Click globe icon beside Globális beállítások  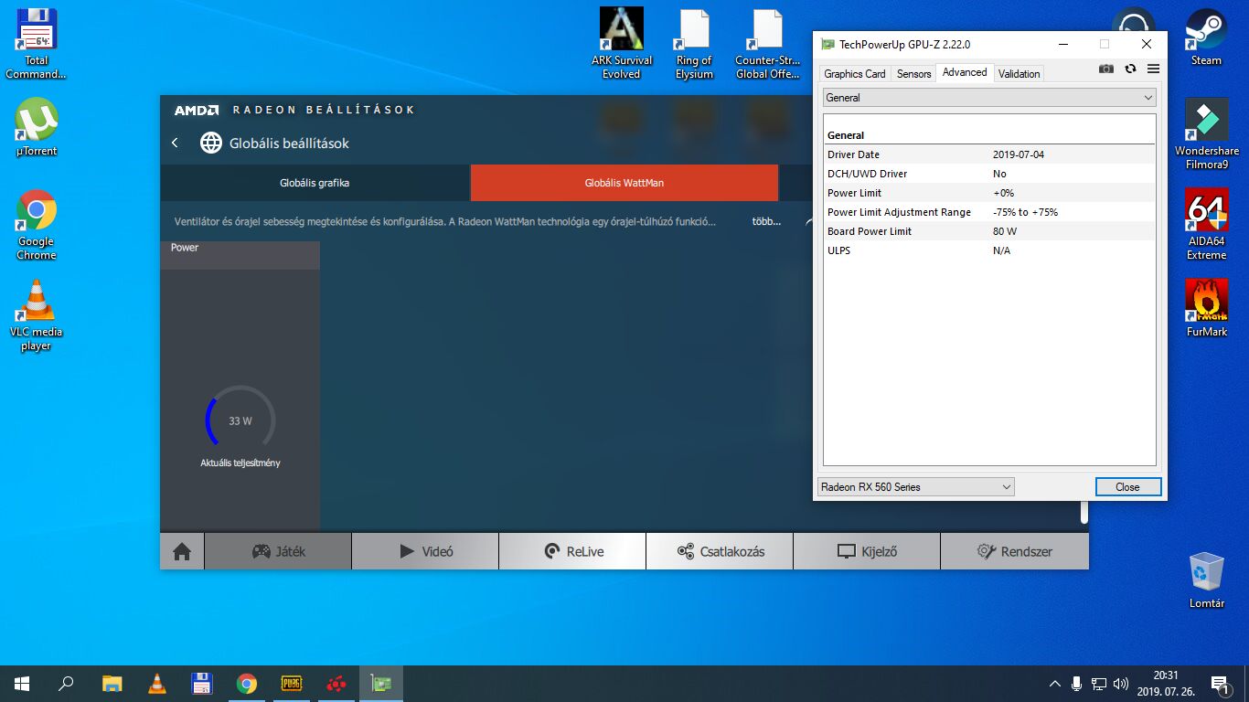pyautogui.click(x=211, y=143)
